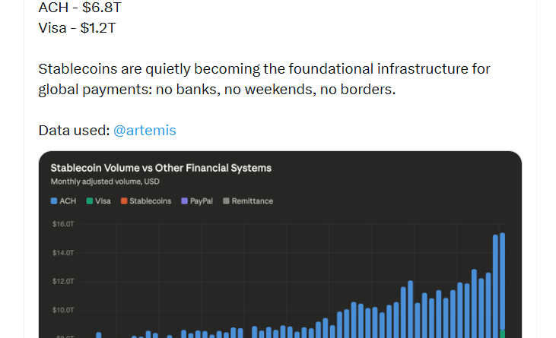
Task: Select the $10.0T y-axis label
Action: click(x=62, y=310)
